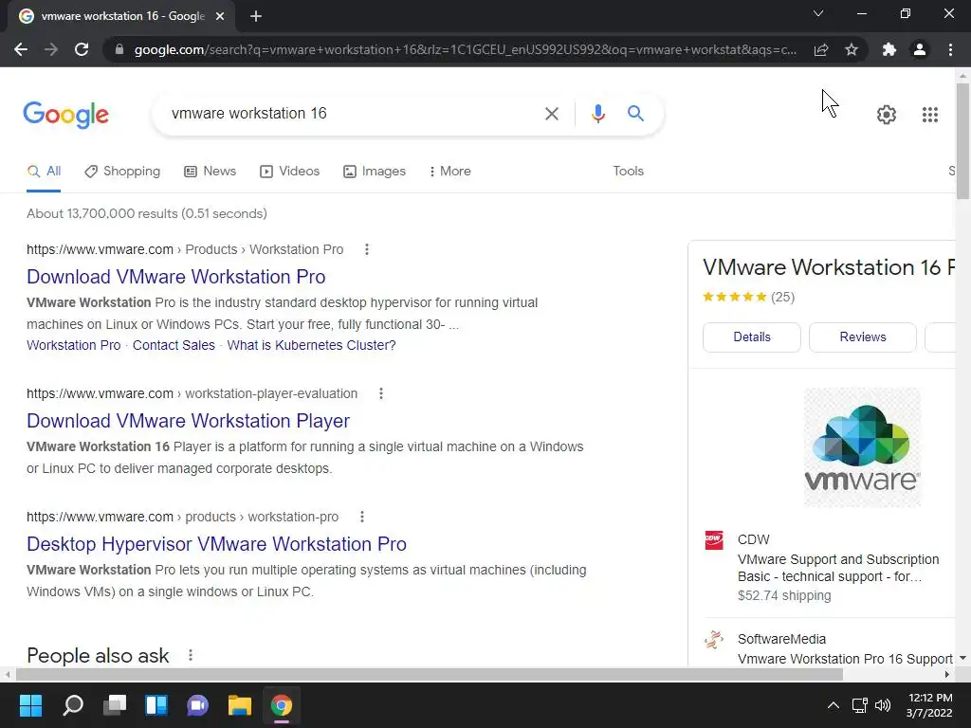This screenshot has height=728, width=971.
Task: Open the search Tools options
Action: point(628,171)
